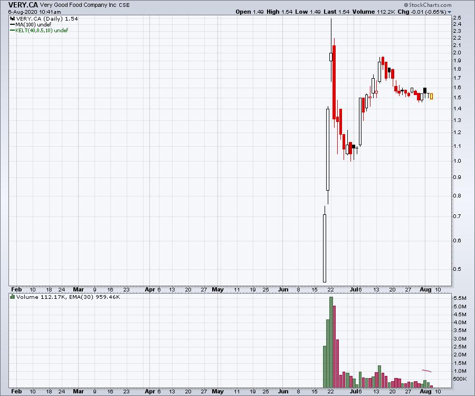
Task: Select the yellow-highlighted latest candlestick
Action: (431, 96)
